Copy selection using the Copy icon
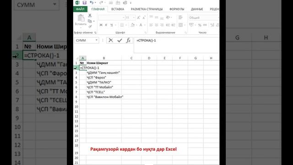This screenshot has height=165, width=293. pos(90,21)
